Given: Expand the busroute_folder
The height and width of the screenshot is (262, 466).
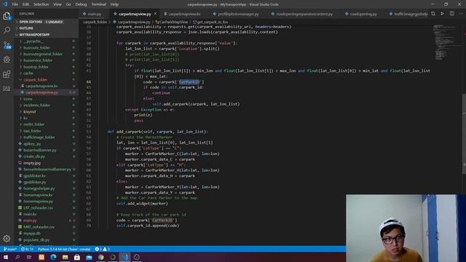Looking at the screenshot, I should click(46, 47).
